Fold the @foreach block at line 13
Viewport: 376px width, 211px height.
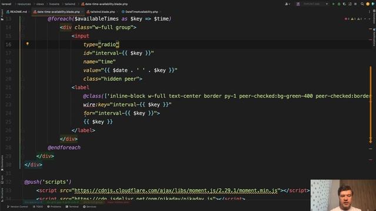click(x=23, y=19)
